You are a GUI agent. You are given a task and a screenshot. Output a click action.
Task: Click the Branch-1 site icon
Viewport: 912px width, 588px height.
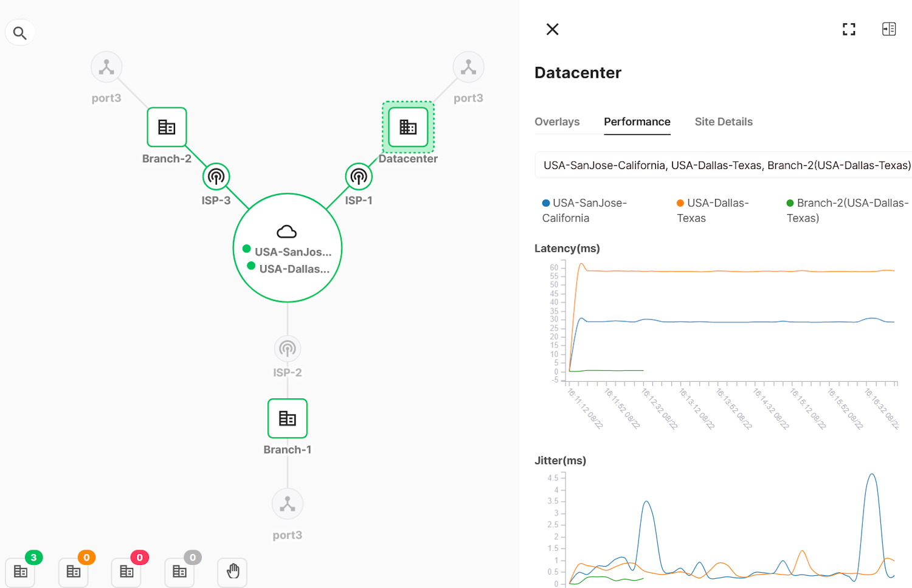pyautogui.click(x=287, y=418)
